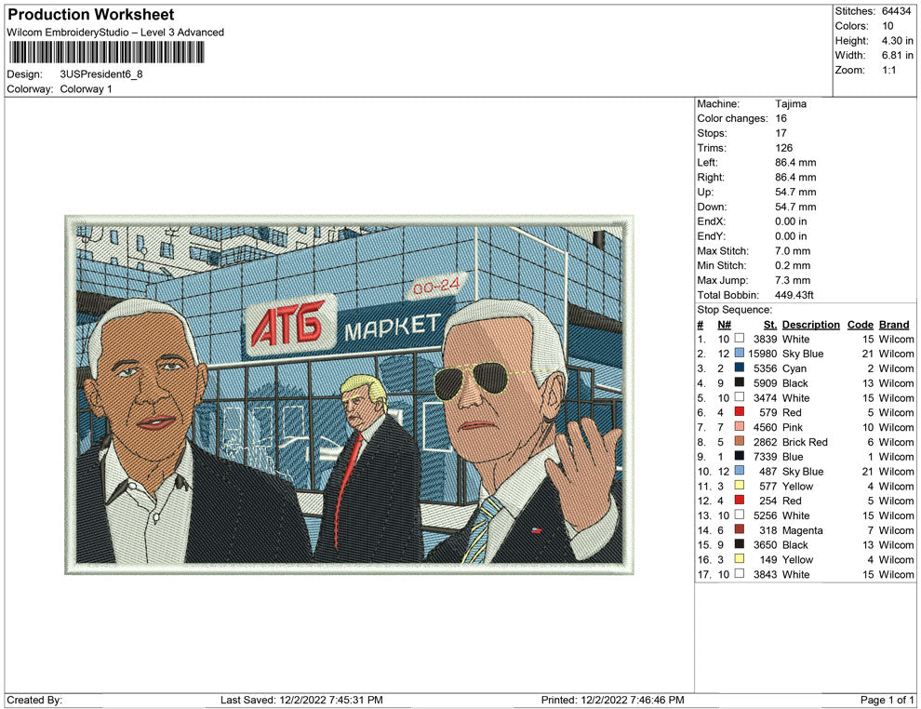Select the 'Production Worksheet' title text

[91, 15]
